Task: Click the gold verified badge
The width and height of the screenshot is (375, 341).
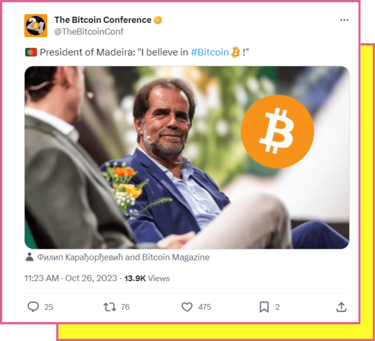Action: coord(158,20)
